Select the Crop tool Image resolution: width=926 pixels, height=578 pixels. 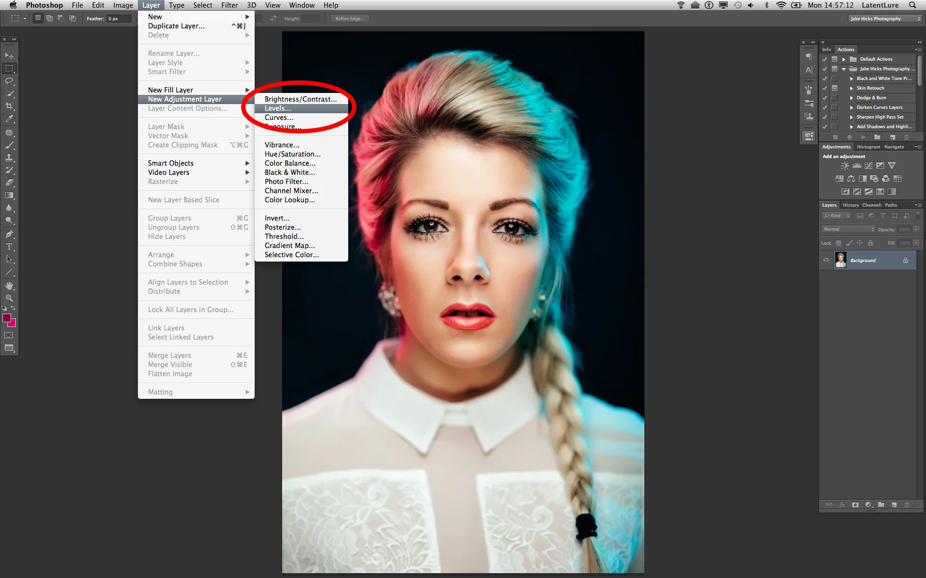tap(9, 106)
